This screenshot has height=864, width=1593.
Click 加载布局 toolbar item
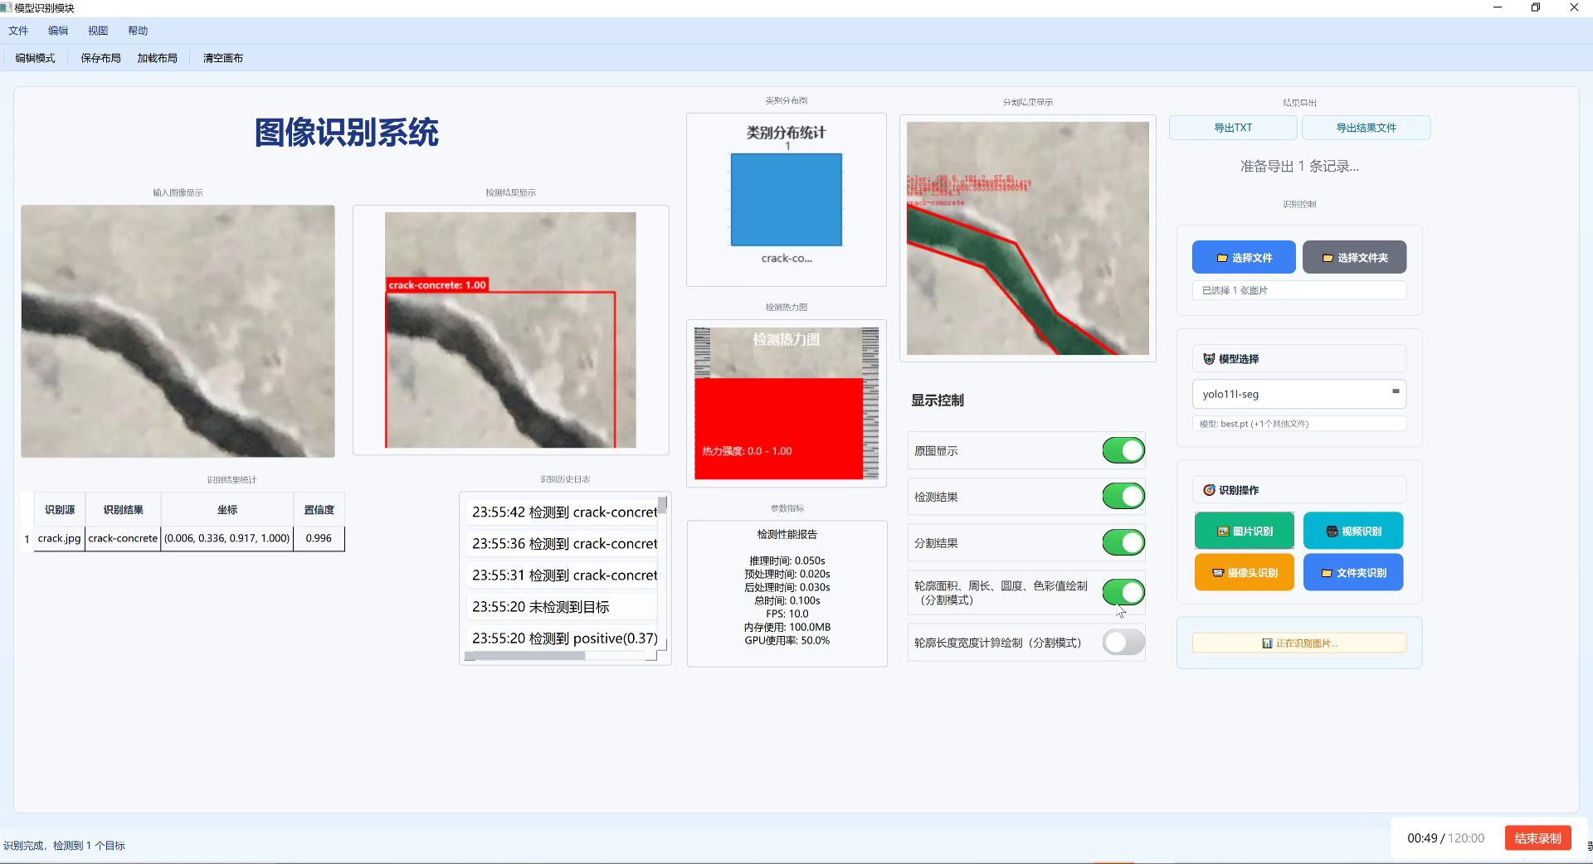(158, 58)
